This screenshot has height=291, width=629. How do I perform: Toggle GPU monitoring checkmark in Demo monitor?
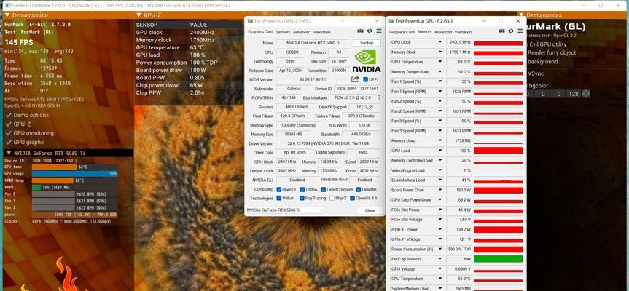coord(9,133)
